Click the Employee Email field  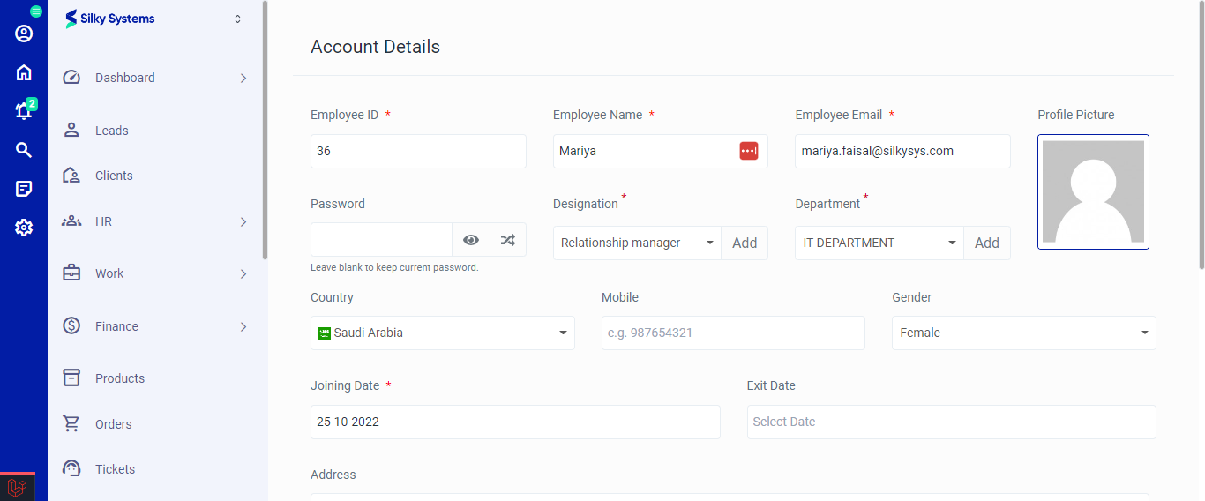[x=902, y=151]
